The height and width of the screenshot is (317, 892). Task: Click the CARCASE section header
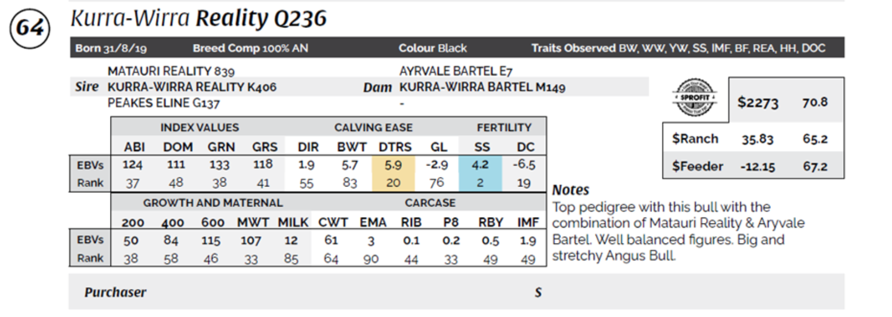(x=430, y=203)
